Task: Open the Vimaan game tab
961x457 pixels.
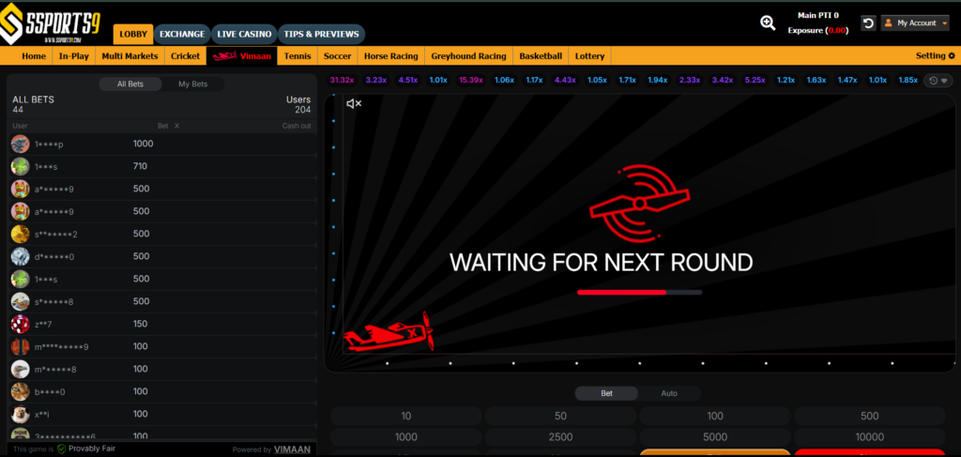Action: 240,56
